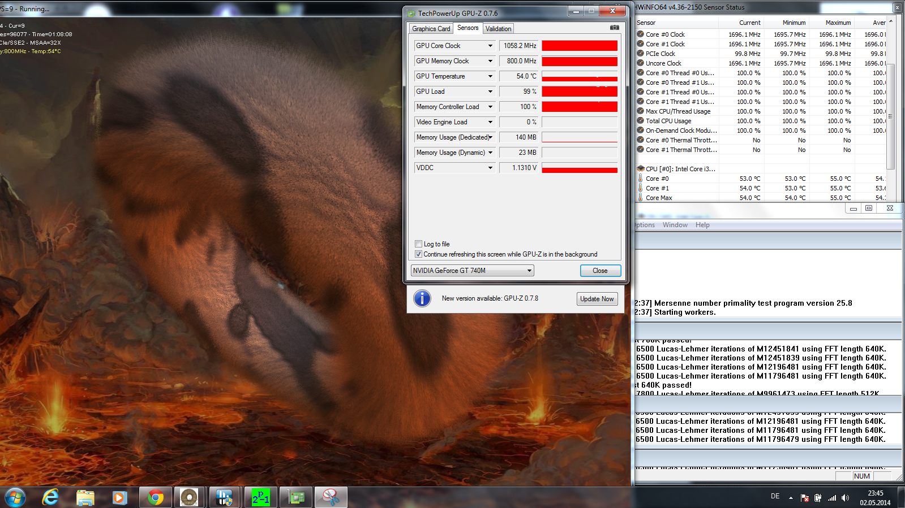Open the Validation tab in GPU-Z
This screenshot has width=905, height=508.
499,29
